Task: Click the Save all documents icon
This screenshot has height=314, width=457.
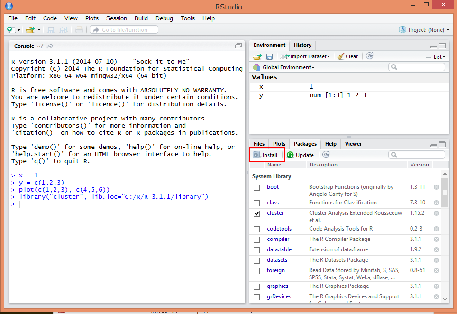Action: pos(63,30)
